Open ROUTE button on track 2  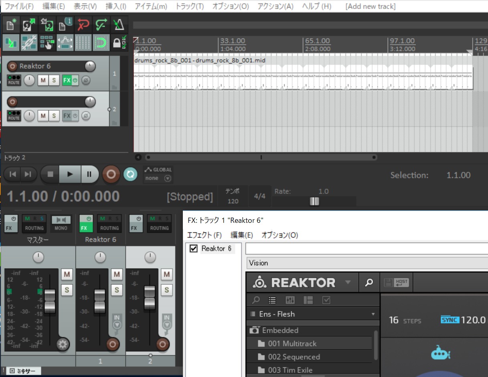point(14,116)
